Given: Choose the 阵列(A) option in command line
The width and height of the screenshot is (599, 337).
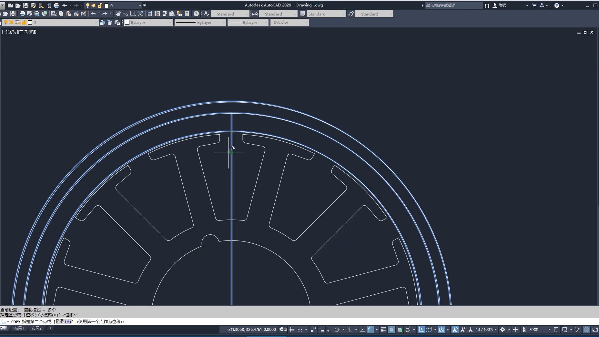Looking at the screenshot, I should pos(64,322).
